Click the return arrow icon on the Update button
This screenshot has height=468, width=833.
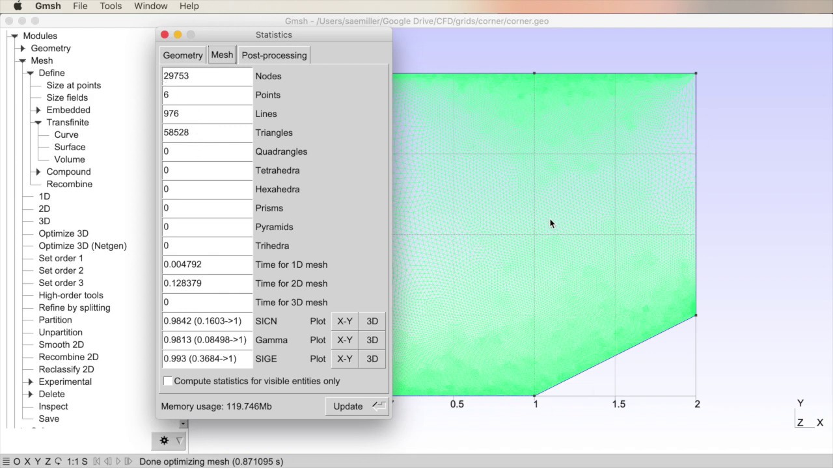coord(378,406)
